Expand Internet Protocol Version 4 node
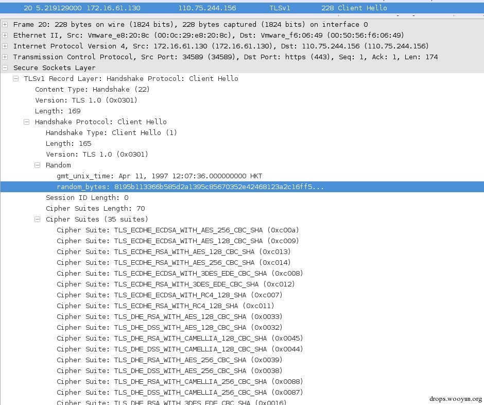Viewport: 484px width, 405px height. [x=5, y=46]
